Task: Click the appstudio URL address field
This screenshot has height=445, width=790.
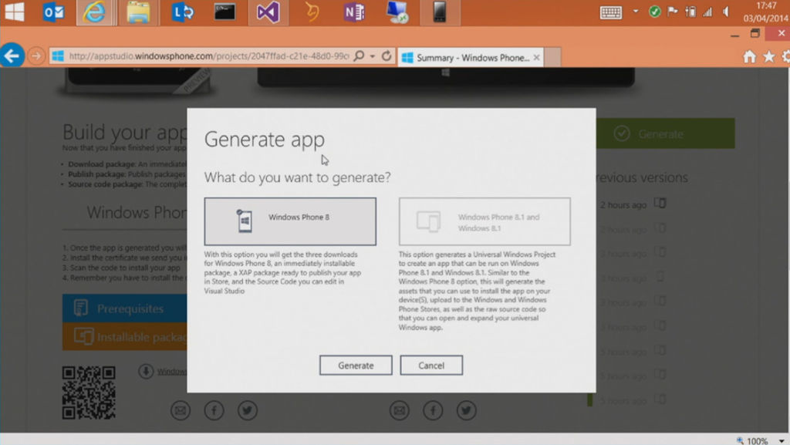Action: [208, 56]
